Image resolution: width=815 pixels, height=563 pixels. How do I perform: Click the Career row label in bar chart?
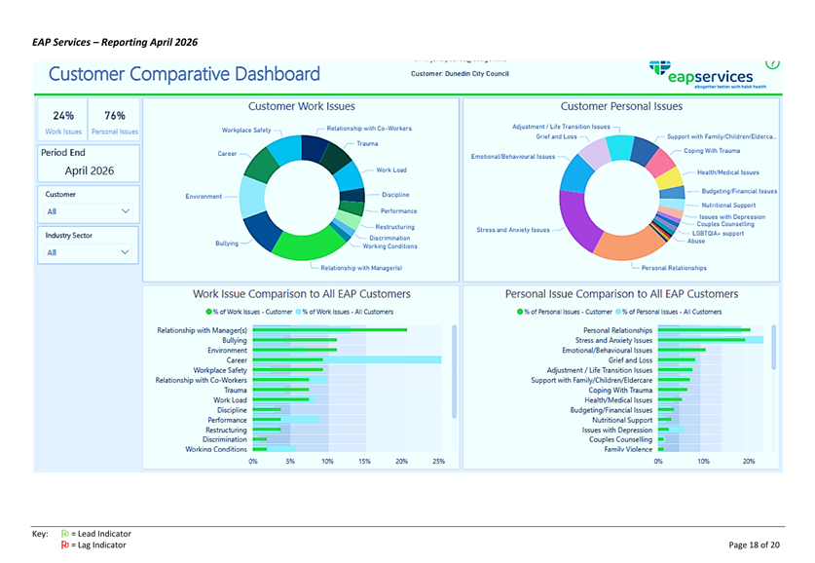(x=237, y=360)
